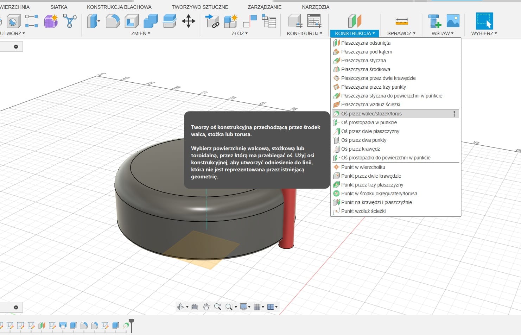The image size is (521, 335).
Task: Click the three-dot options beside Oś przez walec/stożek/torus
Action: 454,114
